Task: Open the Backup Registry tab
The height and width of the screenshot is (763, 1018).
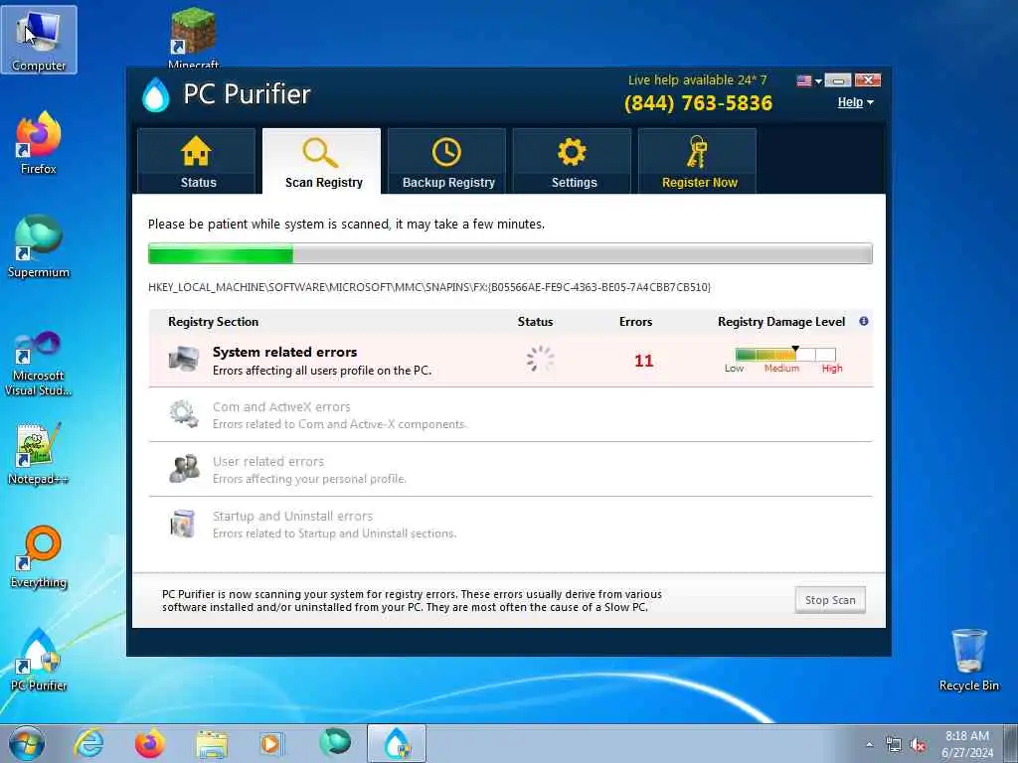Action: (446, 161)
